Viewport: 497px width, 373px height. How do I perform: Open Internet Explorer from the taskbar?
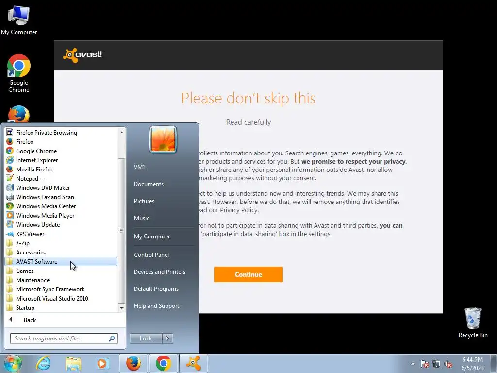[x=43, y=363]
